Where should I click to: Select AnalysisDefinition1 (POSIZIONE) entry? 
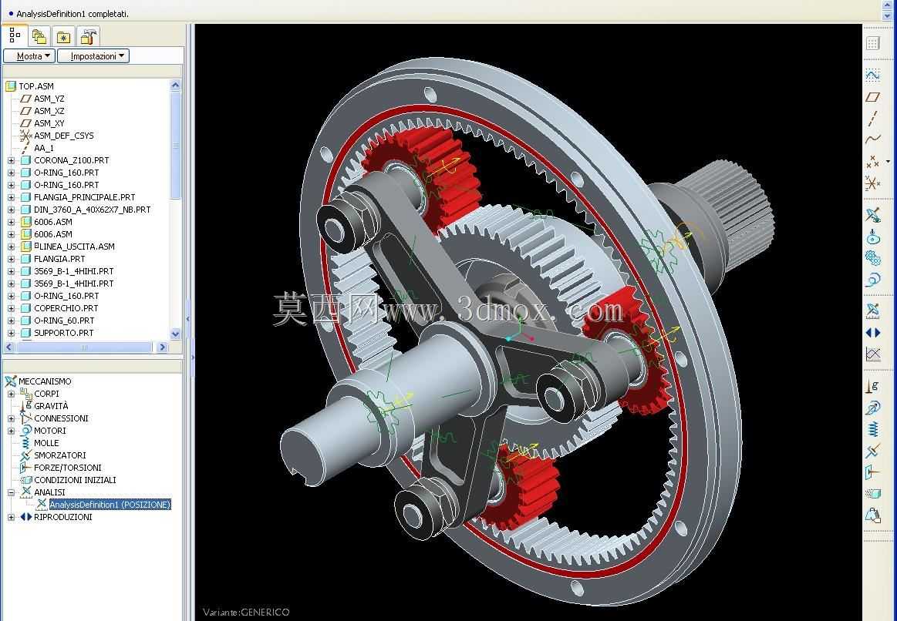110,505
